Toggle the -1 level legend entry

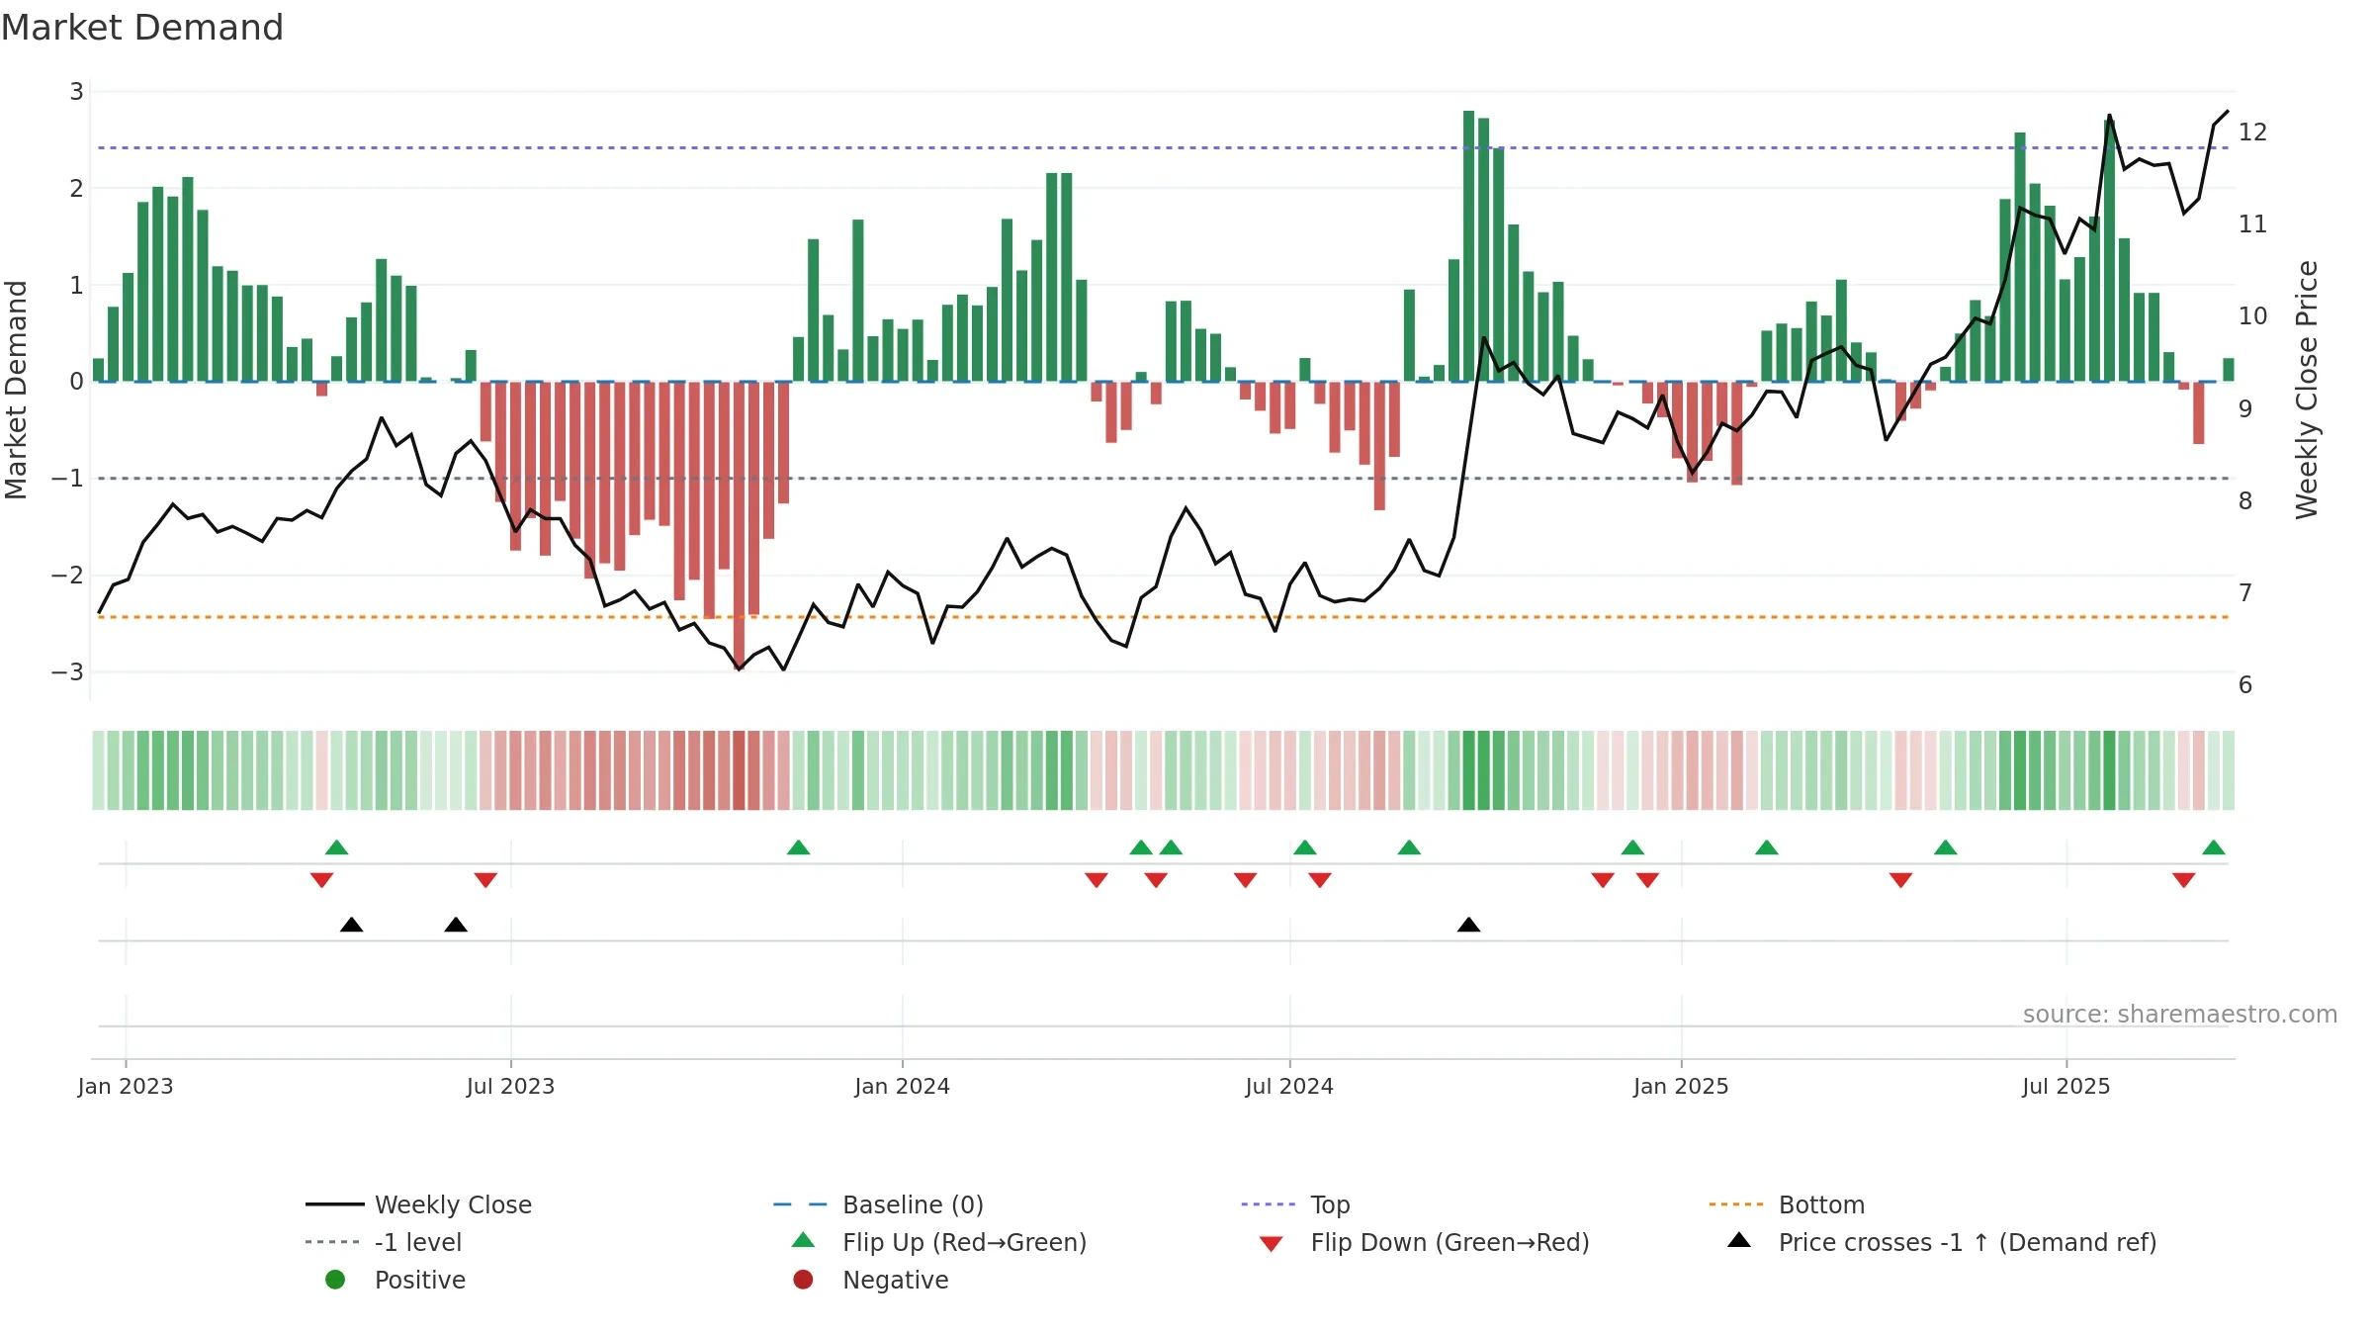pyautogui.click(x=384, y=1242)
